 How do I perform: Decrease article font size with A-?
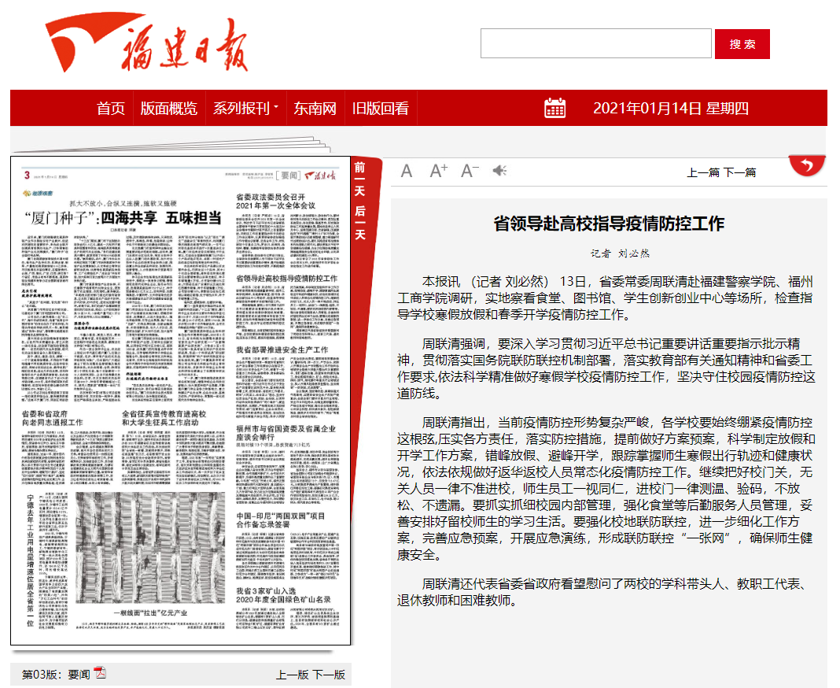point(470,171)
